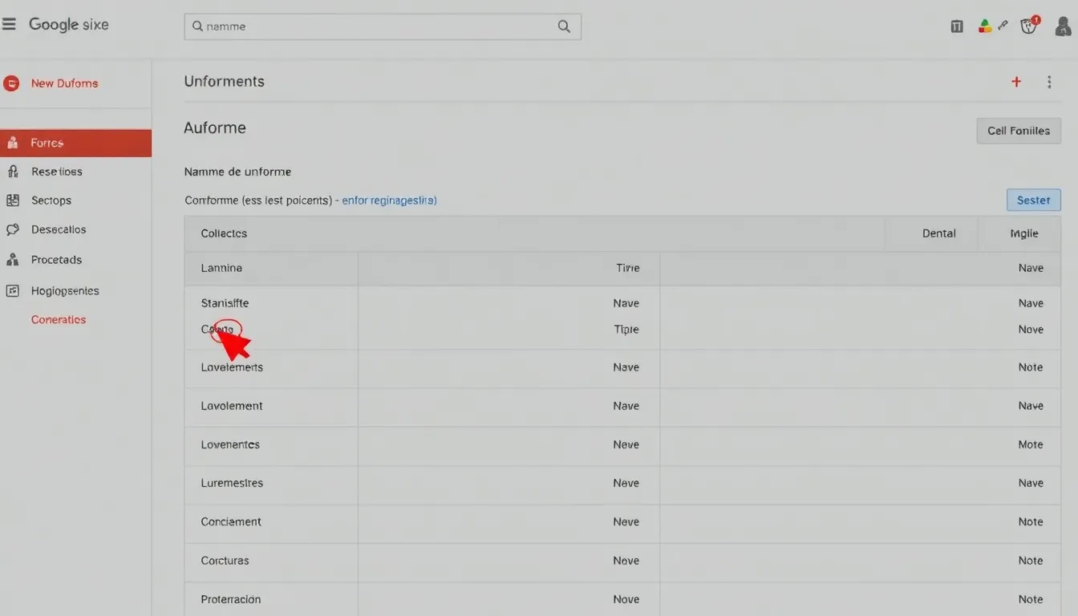Screen dimensions: 1078x616
Task: Click the Desecalios speech bubble icon
Action: (x=12, y=229)
